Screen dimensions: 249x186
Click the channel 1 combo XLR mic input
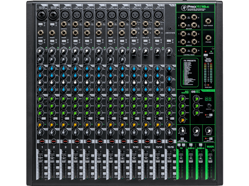click(x=42, y=15)
